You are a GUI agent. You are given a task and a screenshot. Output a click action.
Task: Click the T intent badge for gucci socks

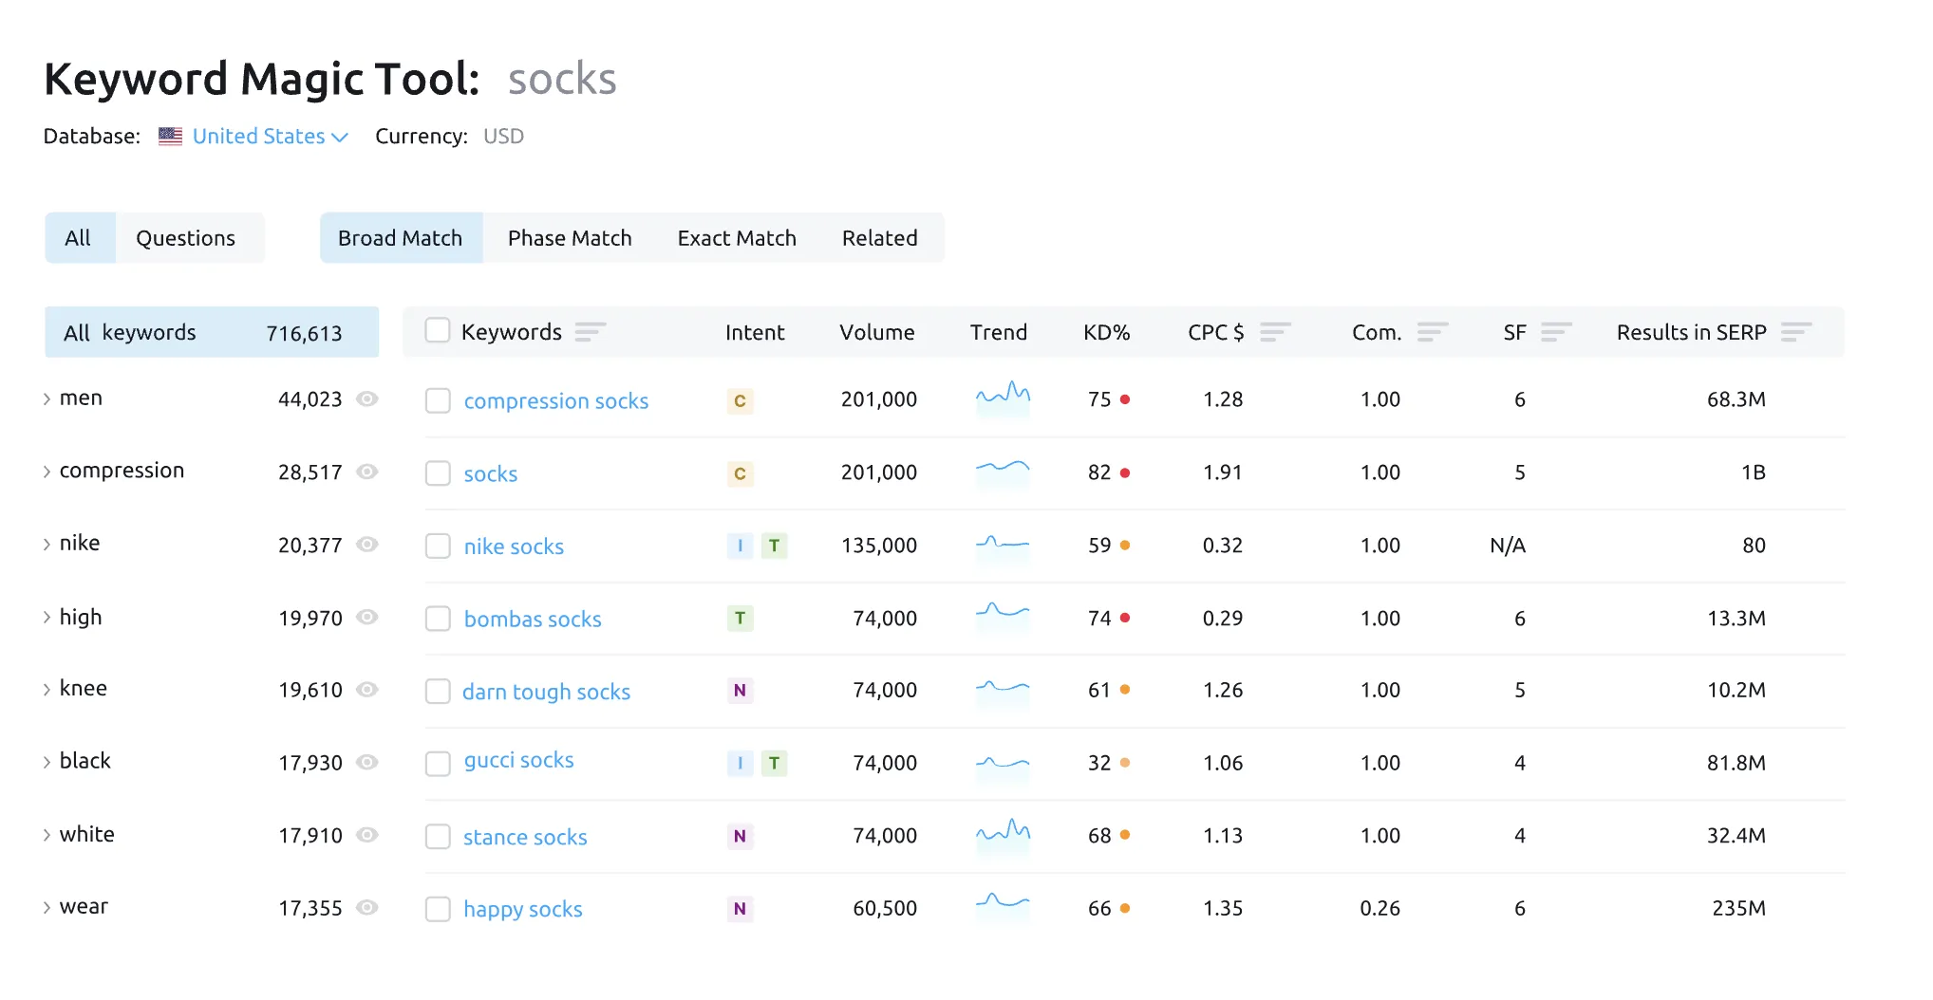coord(774,763)
